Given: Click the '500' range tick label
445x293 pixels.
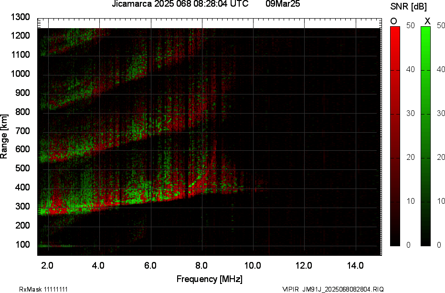Looking at the screenshot, I should tap(22, 168).
